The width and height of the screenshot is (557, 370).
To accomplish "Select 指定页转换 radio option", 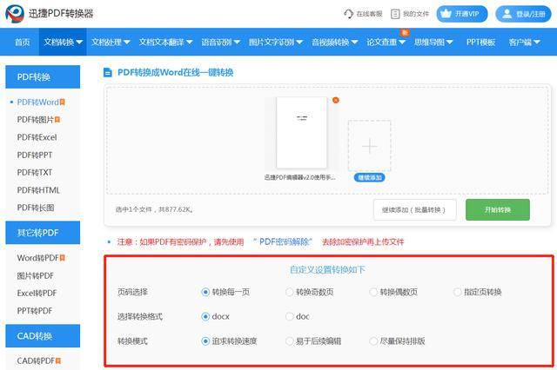I will pyautogui.click(x=458, y=292).
